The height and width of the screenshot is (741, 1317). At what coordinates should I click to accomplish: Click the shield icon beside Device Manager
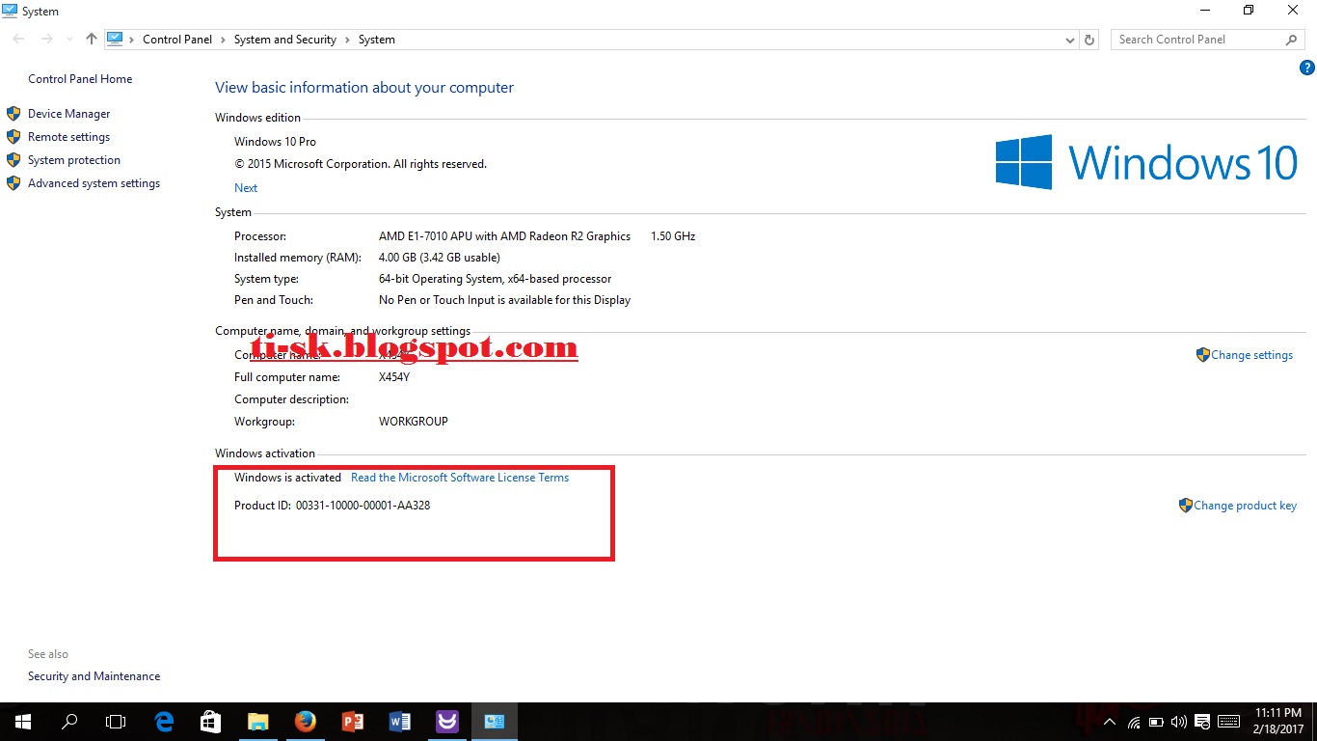tap(13, 114)
